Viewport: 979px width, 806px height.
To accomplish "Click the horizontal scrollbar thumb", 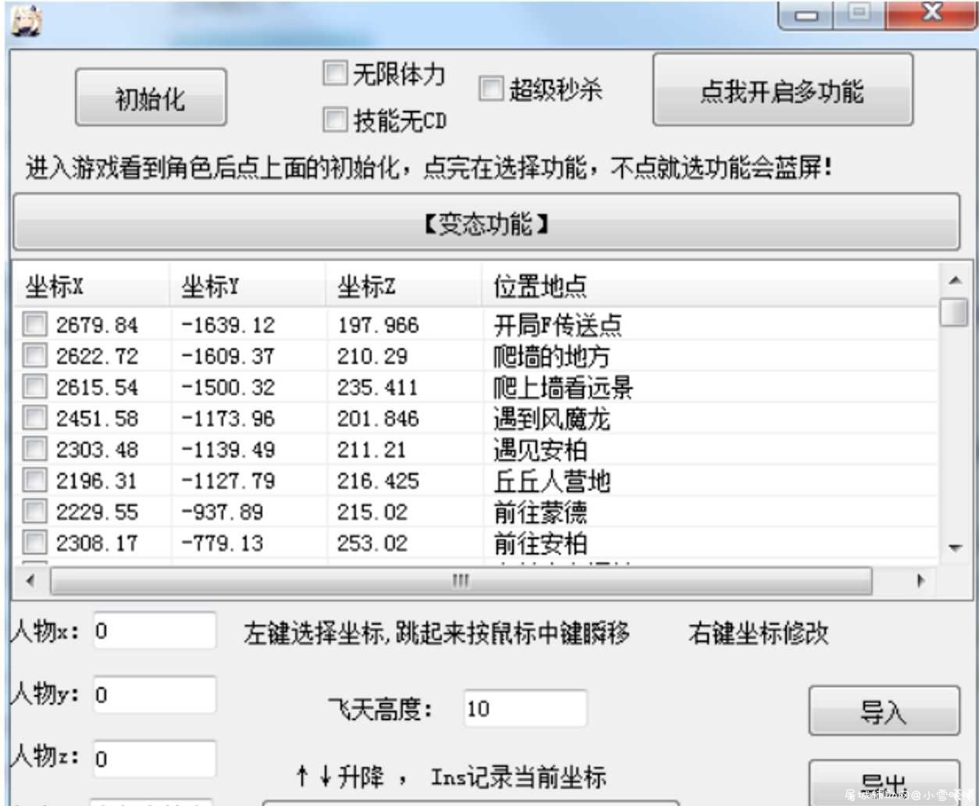I will 461,580.
